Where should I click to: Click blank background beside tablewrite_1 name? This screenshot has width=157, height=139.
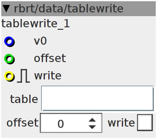click(112, 24)
